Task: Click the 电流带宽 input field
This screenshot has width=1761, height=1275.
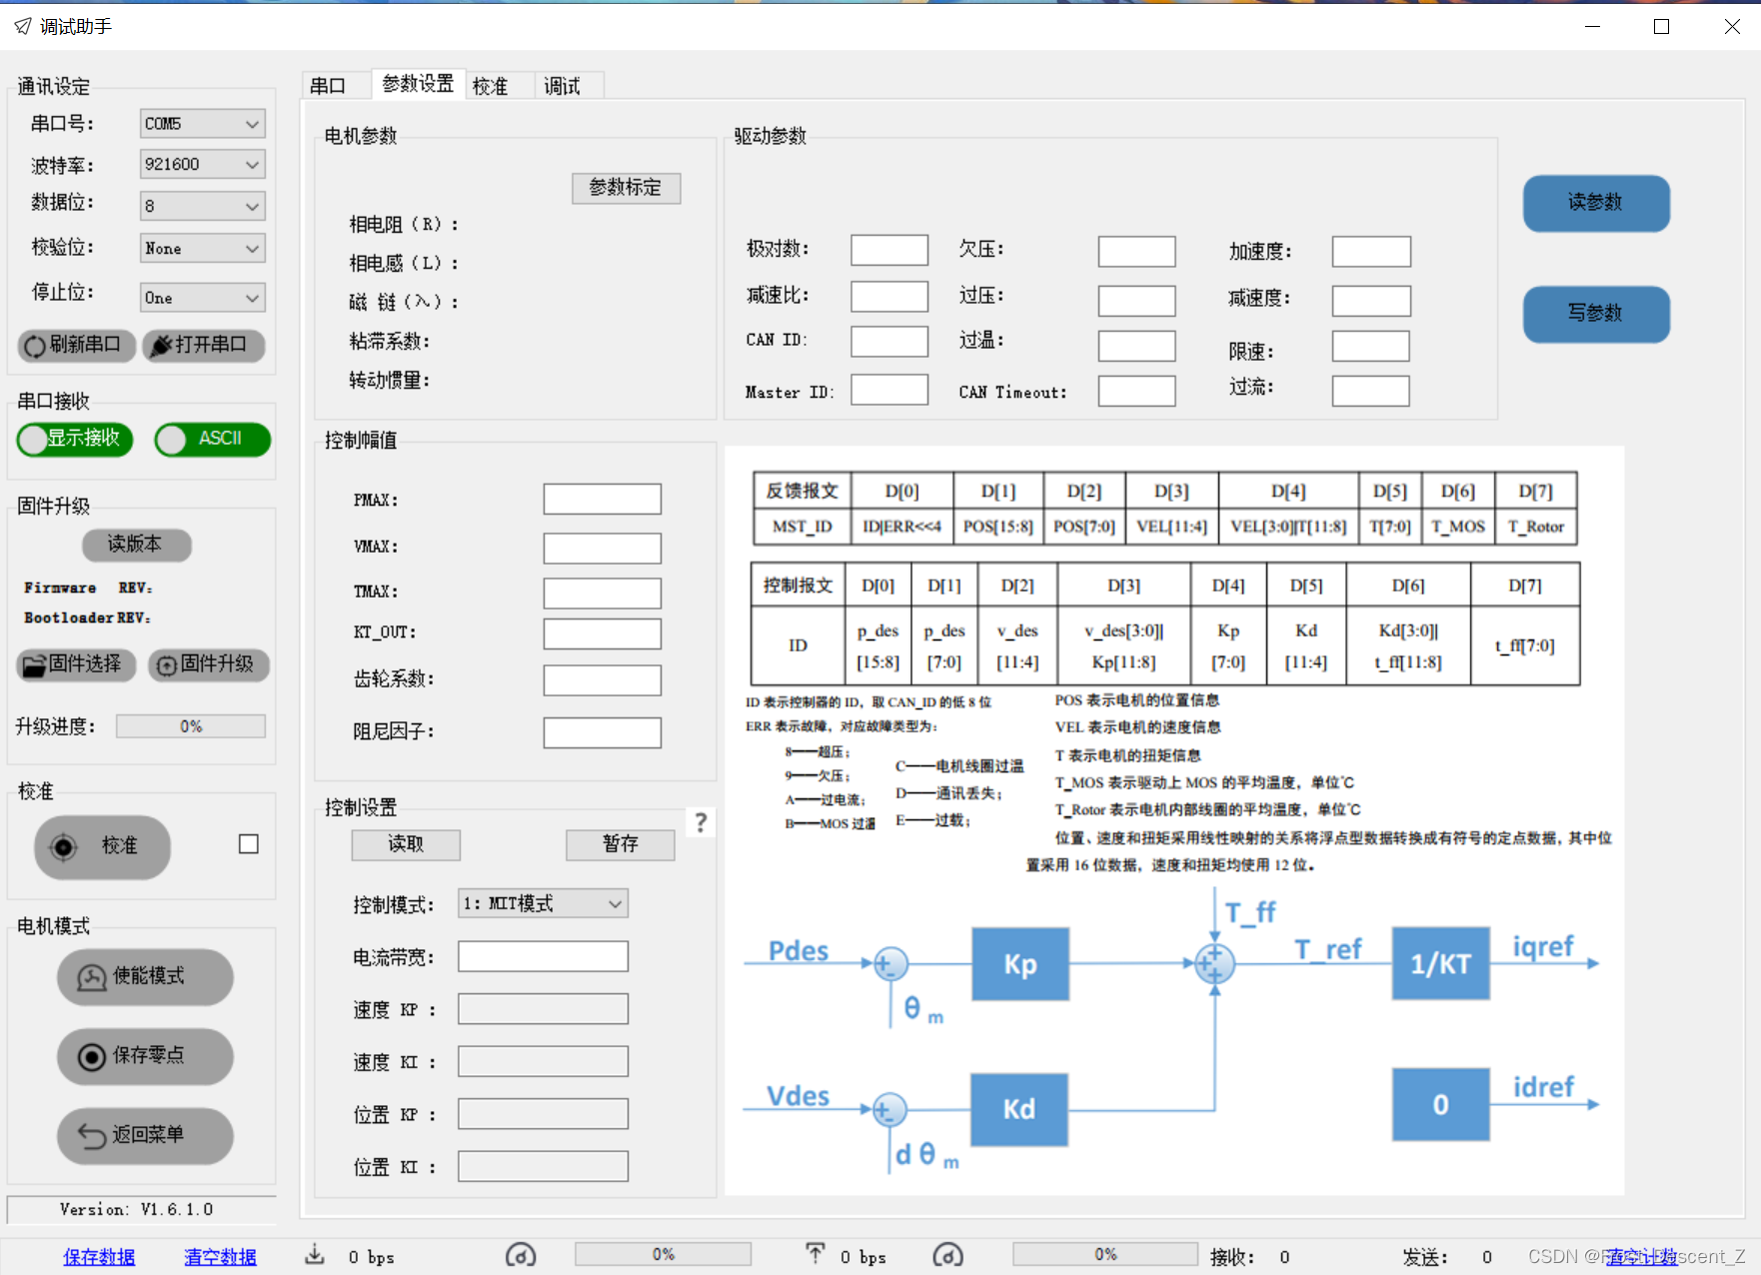Action: [543, 956]
